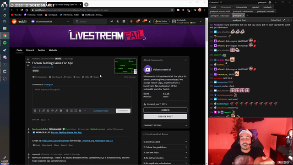Image resolution: width=293 pixels, height=165 pixels.
Task: Click the create post pencil icon
Action: pos(150,22)
